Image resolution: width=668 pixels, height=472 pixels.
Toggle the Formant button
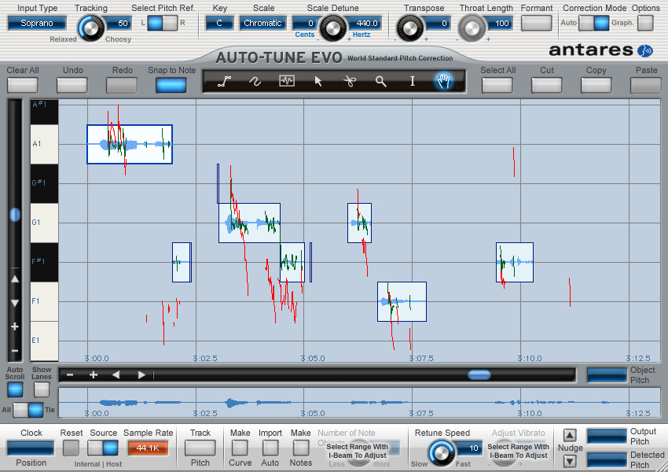536,23
